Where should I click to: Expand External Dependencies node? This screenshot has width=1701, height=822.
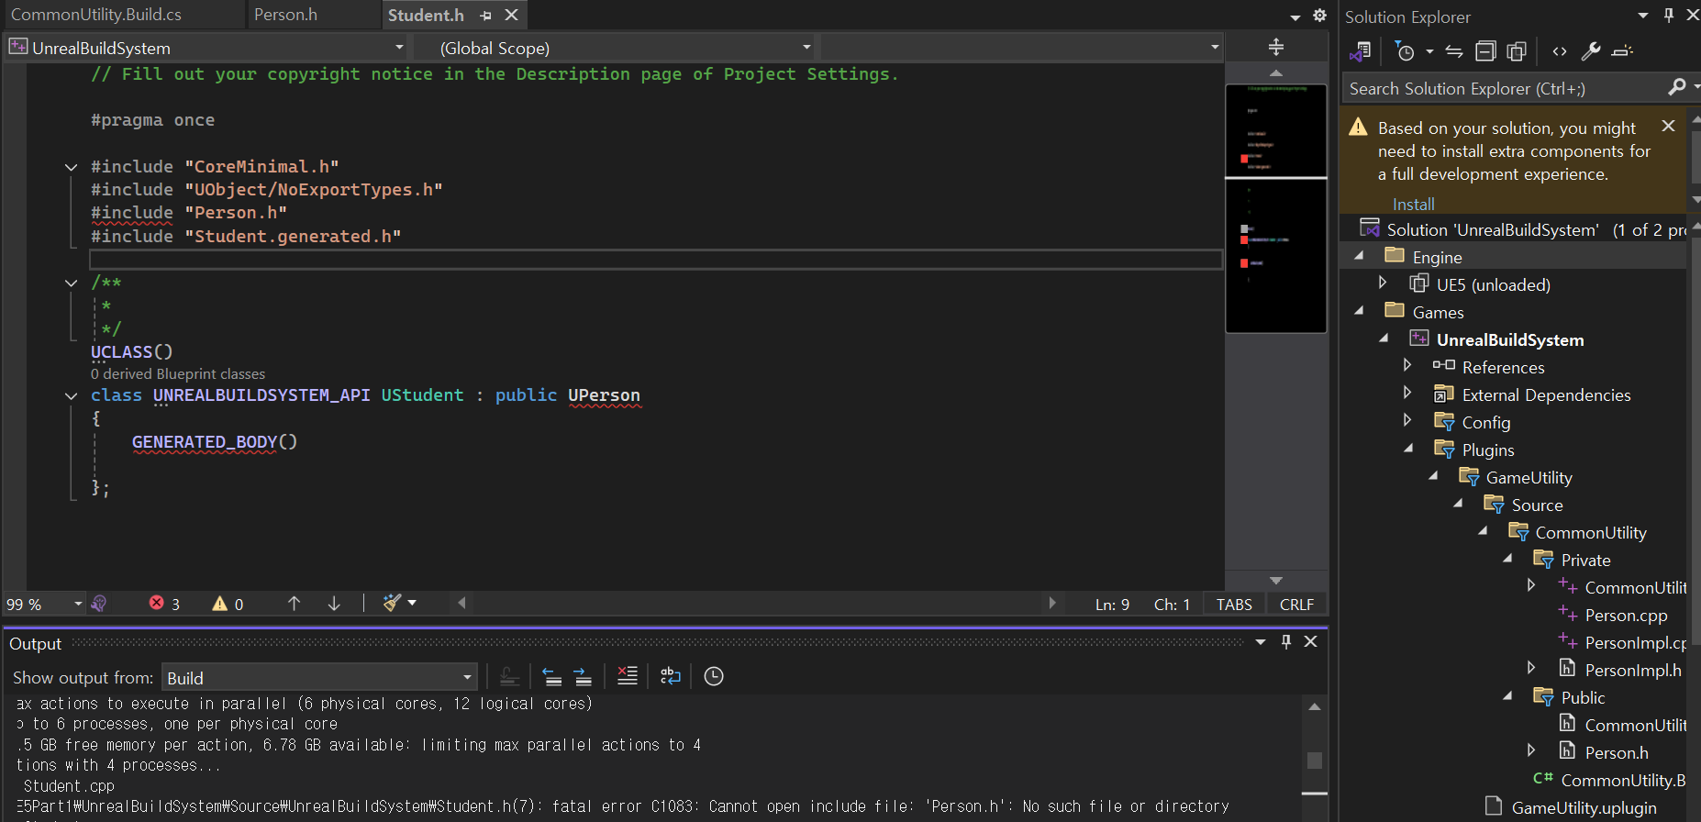(1407, 393)
